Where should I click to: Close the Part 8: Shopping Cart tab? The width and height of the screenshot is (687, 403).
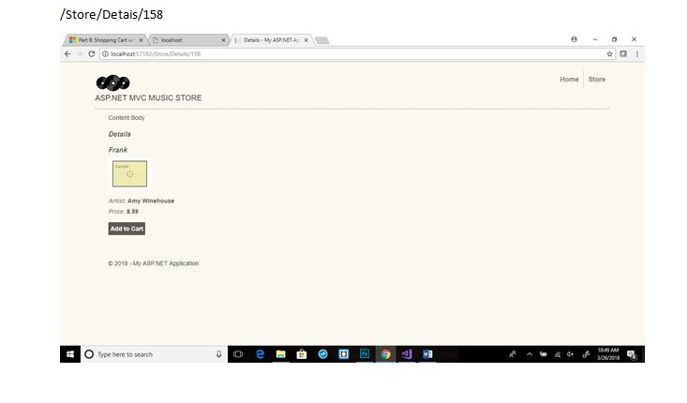tap(141, 40)
